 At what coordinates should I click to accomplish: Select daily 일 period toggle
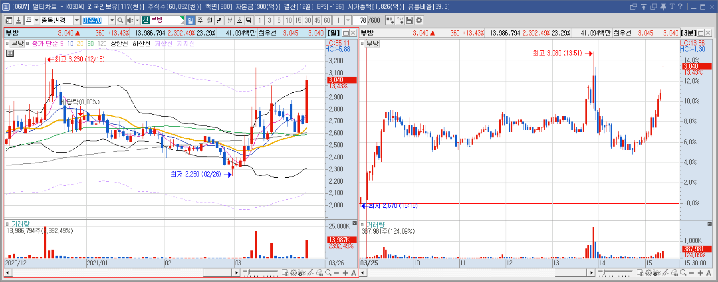[x=190, y=20]
